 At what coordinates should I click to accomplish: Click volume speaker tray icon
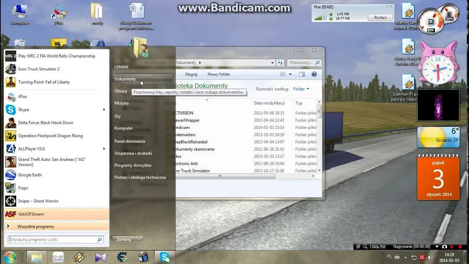[430, 257]
